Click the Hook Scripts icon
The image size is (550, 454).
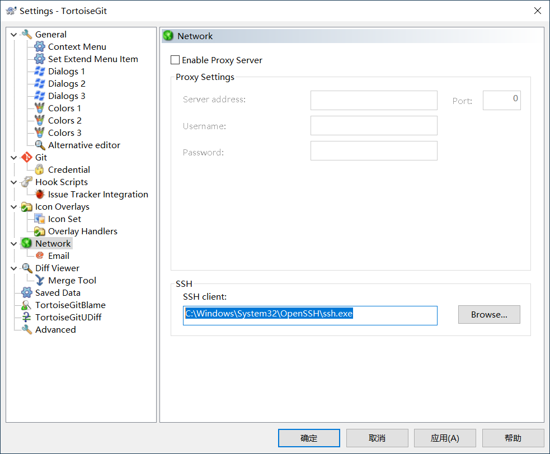click(x=27, y=182)
